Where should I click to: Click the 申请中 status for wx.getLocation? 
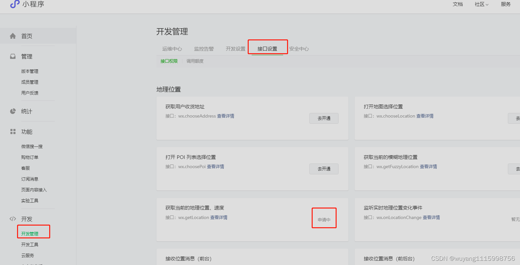(x=324, y=220)
